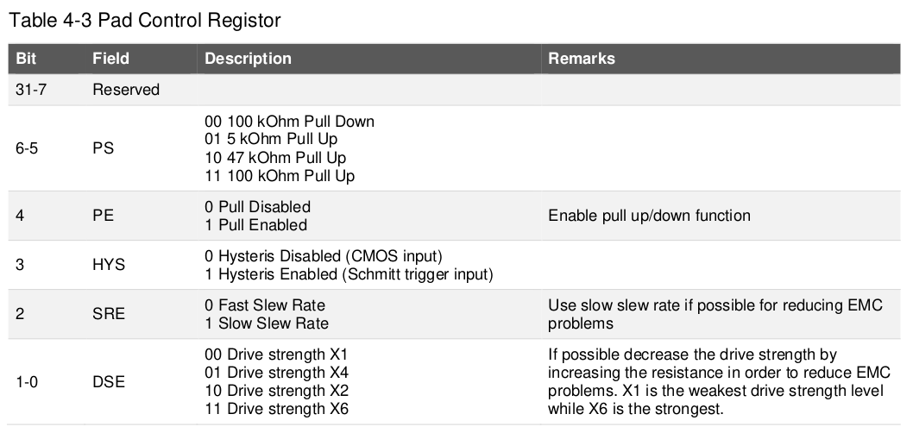Image resolution: width=913 pixels, height=433 pixels.
Task: Select the "HYS" field name
Action: coord(109,265)
